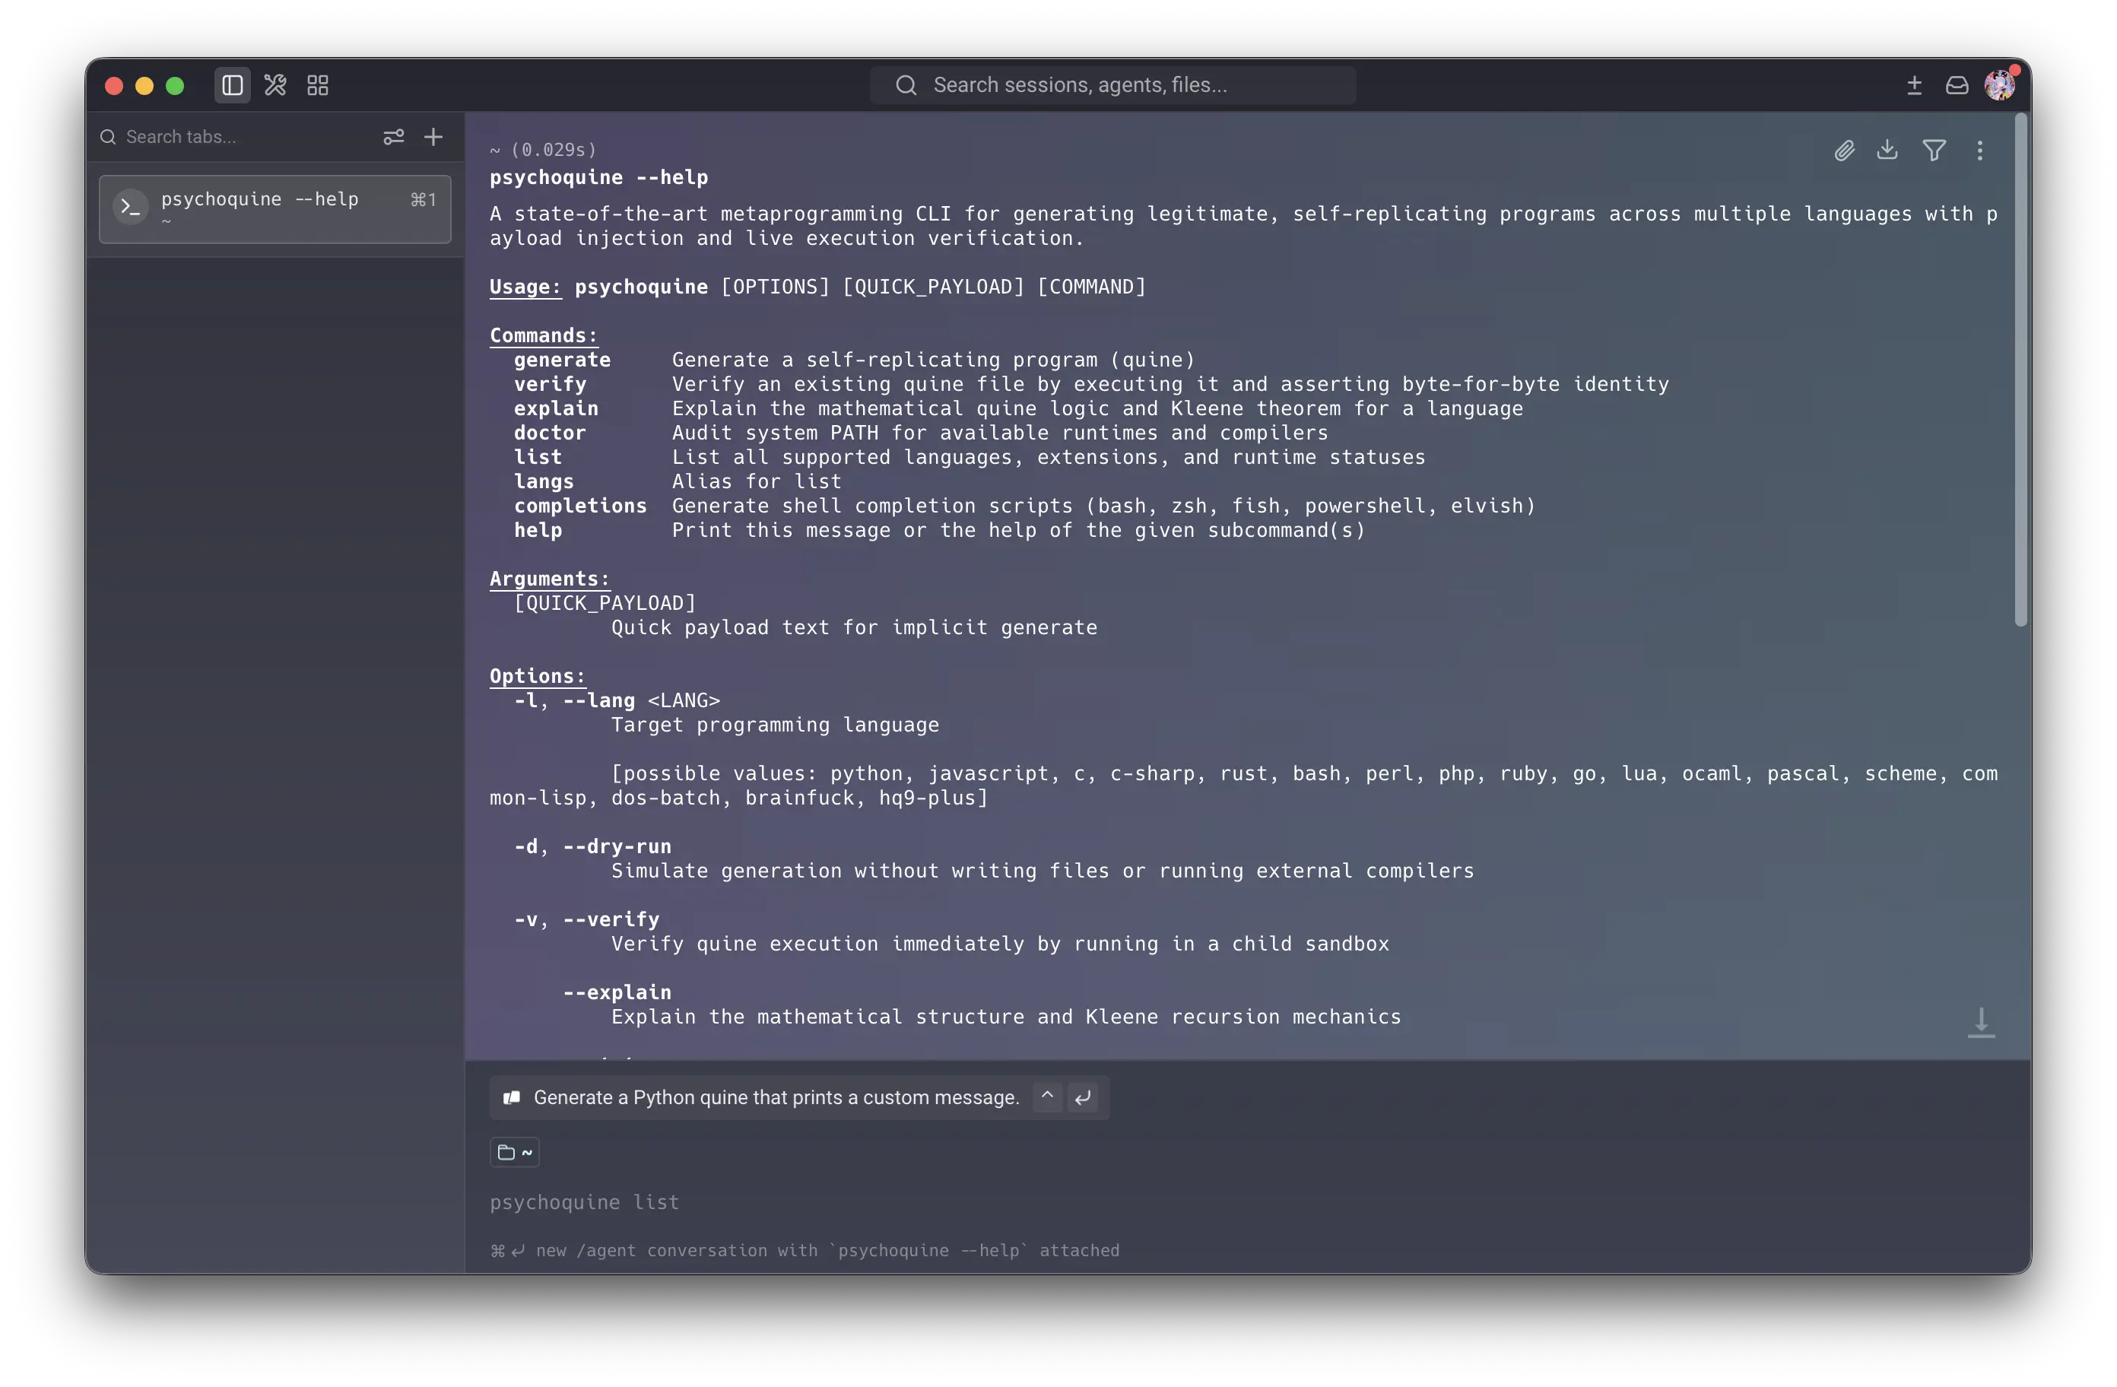Open the grid layout icon

point(318,85)
